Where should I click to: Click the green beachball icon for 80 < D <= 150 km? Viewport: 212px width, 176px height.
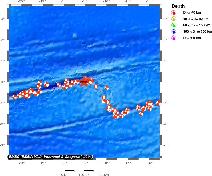pos(174,25)
